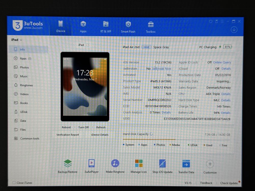Click the Denmark/Norway sales region value
The width and height of the screenshot is (255, 191).
(x=219, y=88)
